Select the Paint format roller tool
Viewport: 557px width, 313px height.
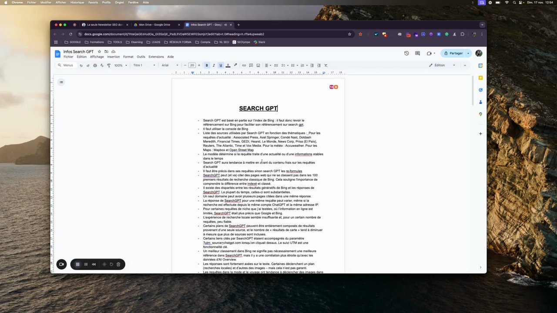coord(109,65)
